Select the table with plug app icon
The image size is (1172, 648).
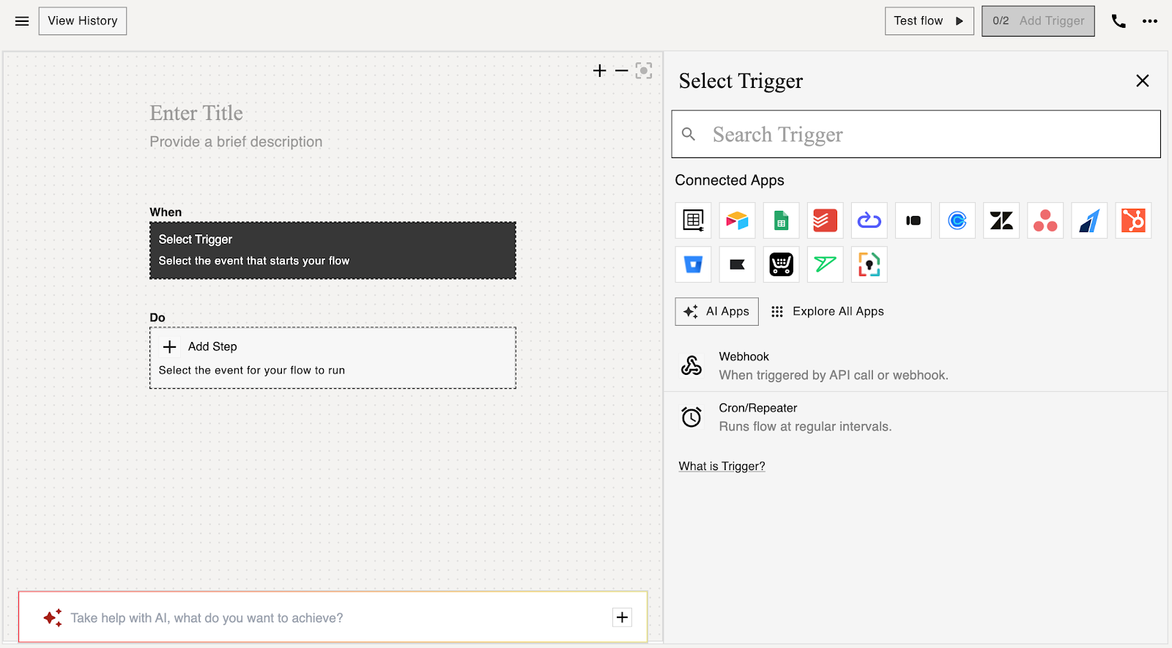pyautogui.click(x=693, y=220)
